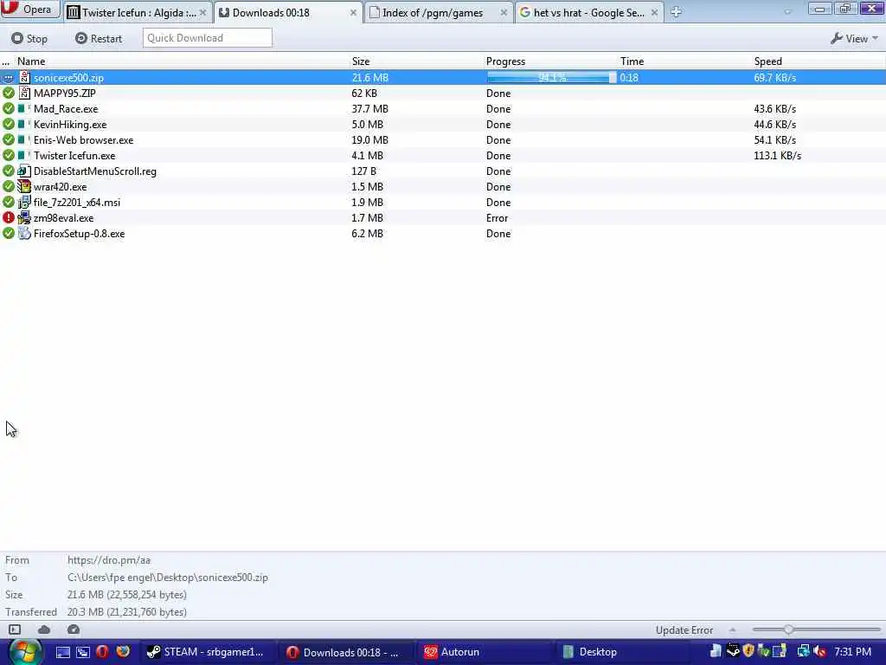Screen dimensions: 886x665
Task: Select MAPPY95.ZIP in the list
Action: (x=443, y=94)
